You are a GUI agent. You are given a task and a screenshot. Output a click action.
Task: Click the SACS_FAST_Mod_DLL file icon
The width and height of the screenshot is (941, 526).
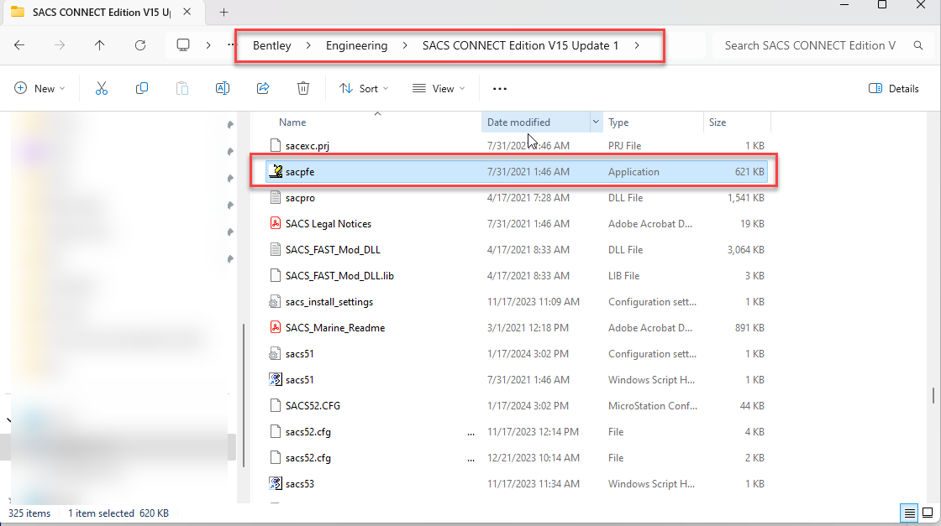point(276,250)
